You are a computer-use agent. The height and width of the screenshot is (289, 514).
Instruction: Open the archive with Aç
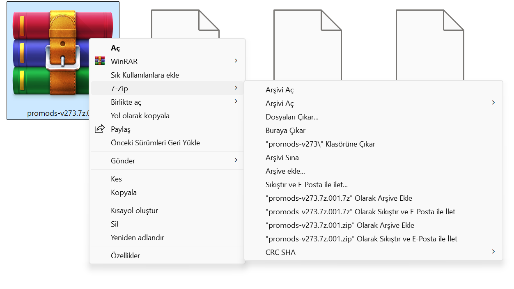pos(115,48)
